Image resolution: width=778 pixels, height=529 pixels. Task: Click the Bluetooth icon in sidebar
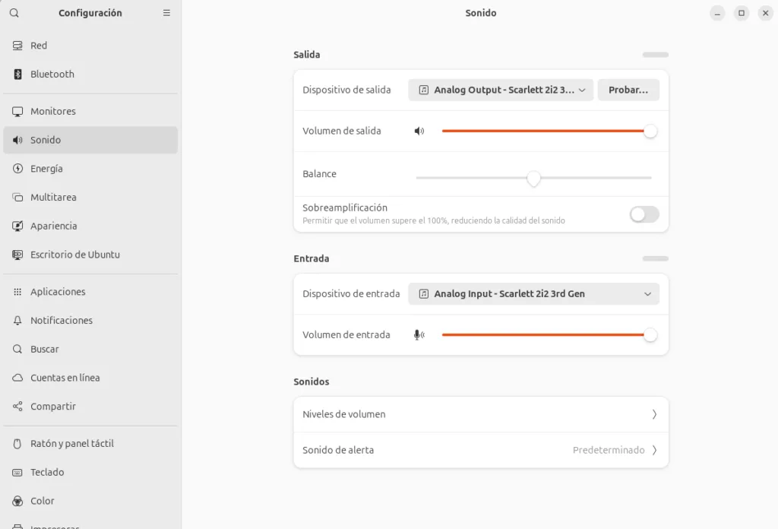click(x=17, y=74)
